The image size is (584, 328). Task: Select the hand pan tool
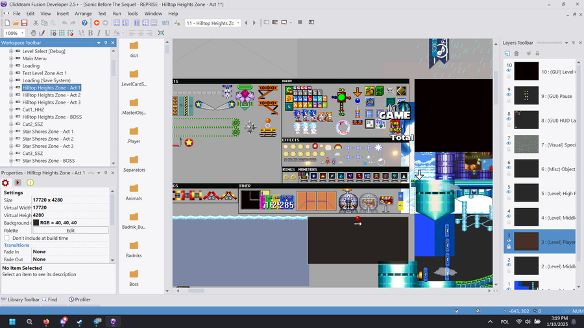coord(33,33)
